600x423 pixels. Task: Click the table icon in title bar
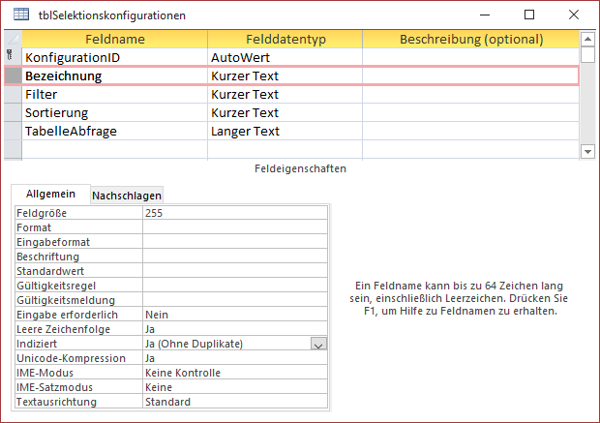[21, 15]
